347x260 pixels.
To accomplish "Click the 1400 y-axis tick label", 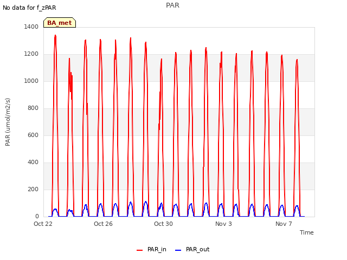I will (x=31, y=27).
